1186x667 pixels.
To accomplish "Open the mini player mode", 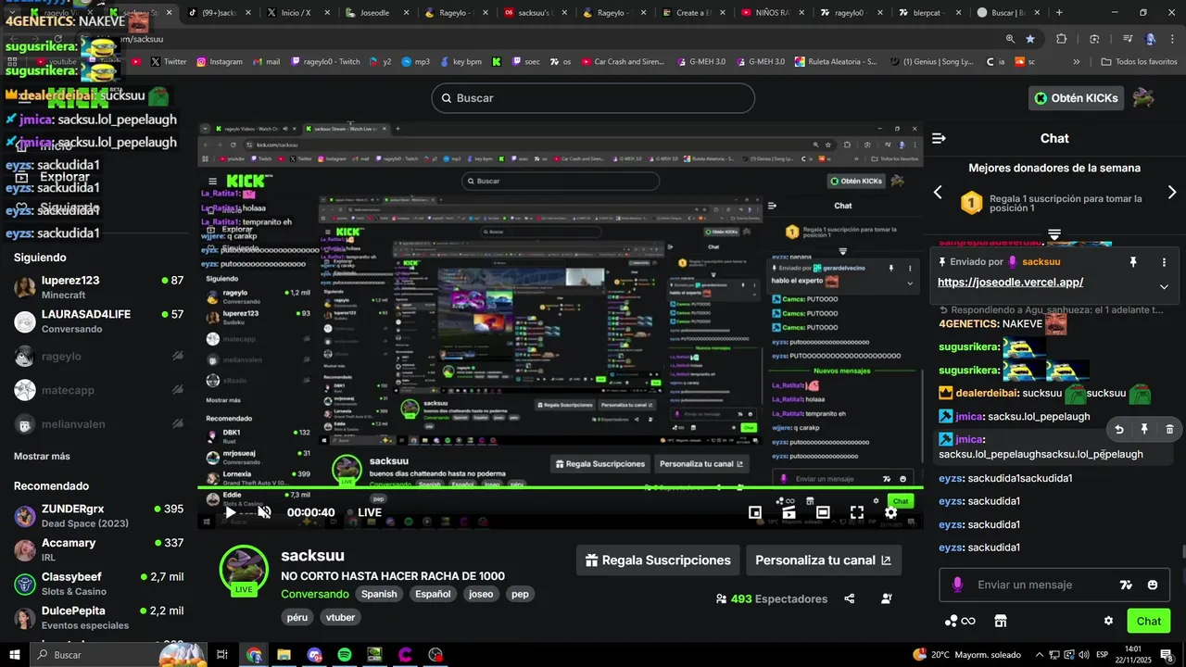I will tap(755, 512).
